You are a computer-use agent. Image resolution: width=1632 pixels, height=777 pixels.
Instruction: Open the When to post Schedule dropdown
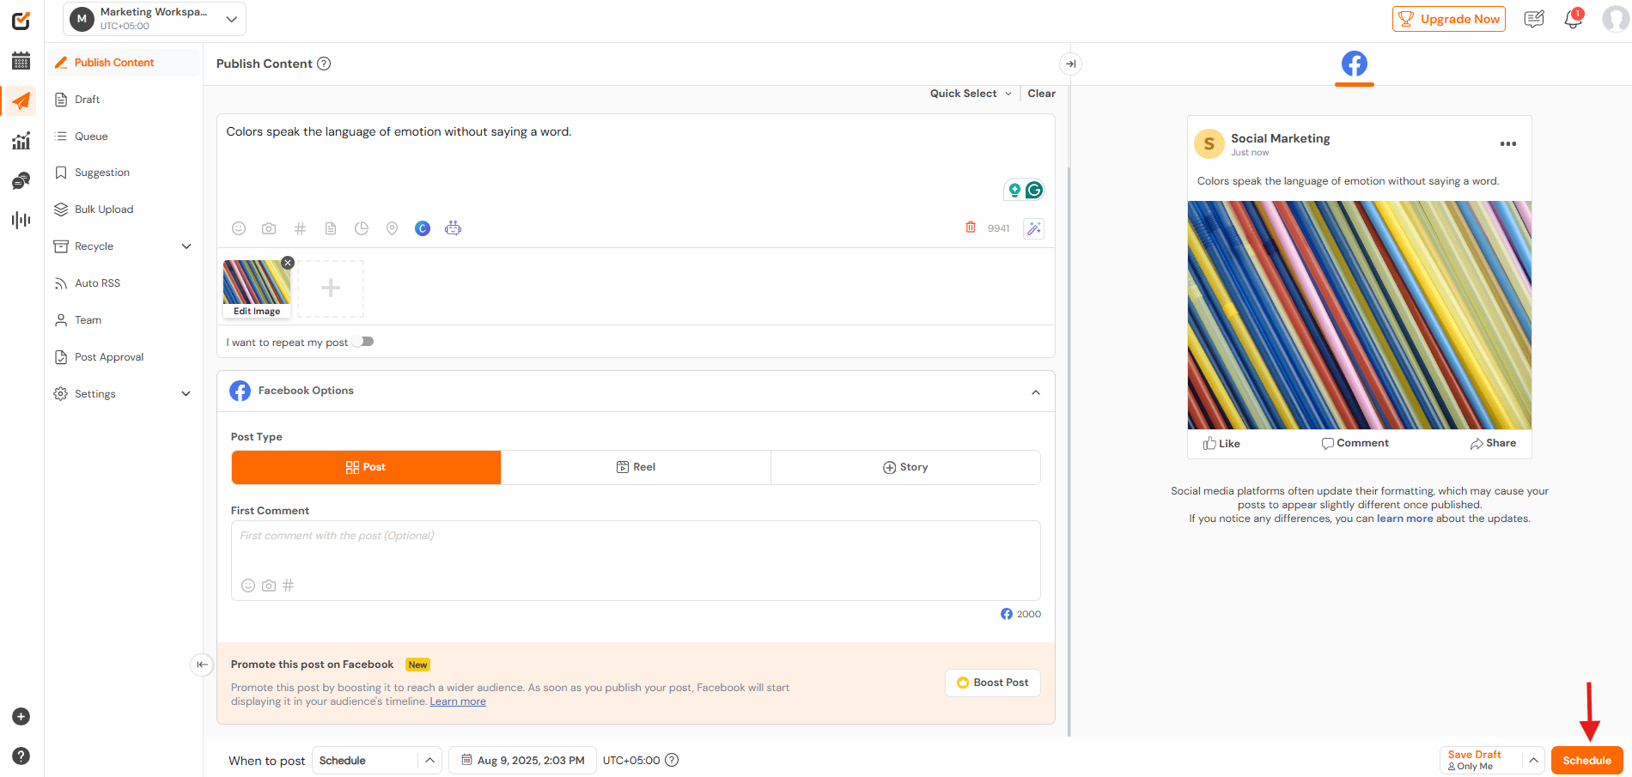coord(376,761)
